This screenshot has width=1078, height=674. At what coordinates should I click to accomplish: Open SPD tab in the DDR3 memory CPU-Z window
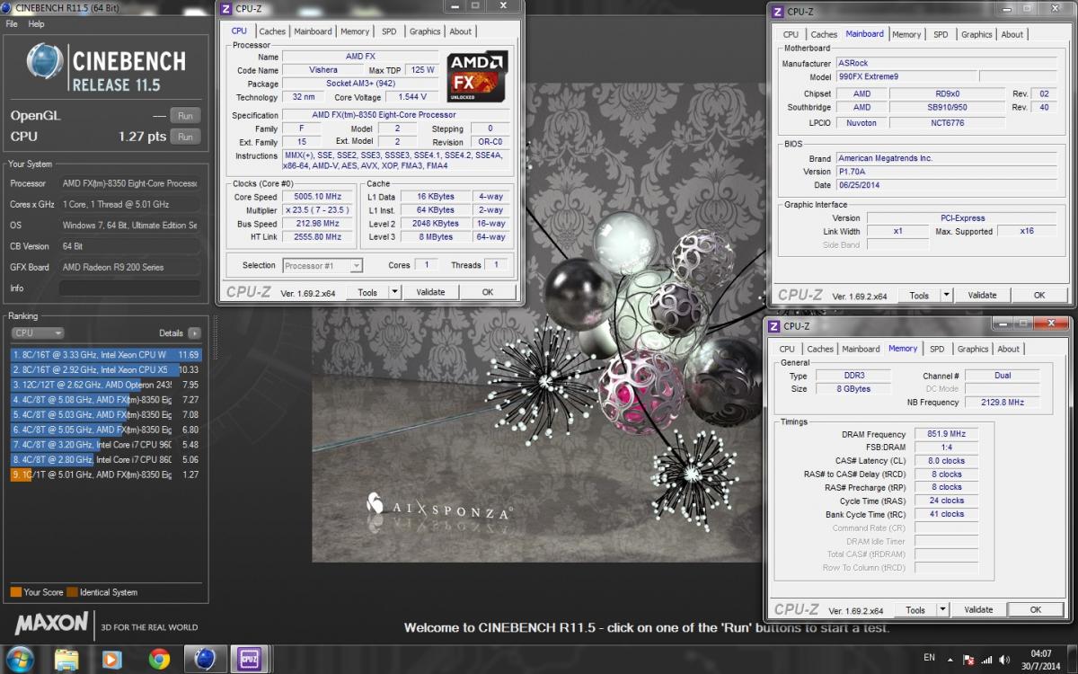tap(937, 350)
